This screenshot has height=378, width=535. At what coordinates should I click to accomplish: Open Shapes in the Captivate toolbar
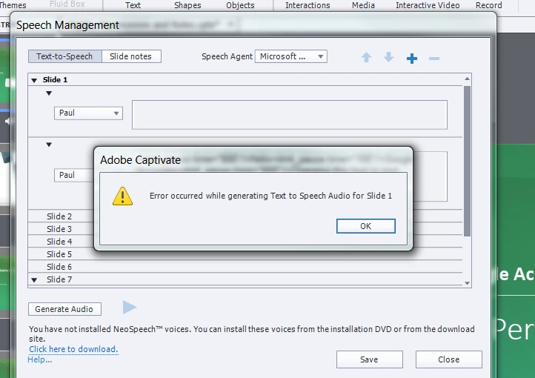click(x=187, y=5)
